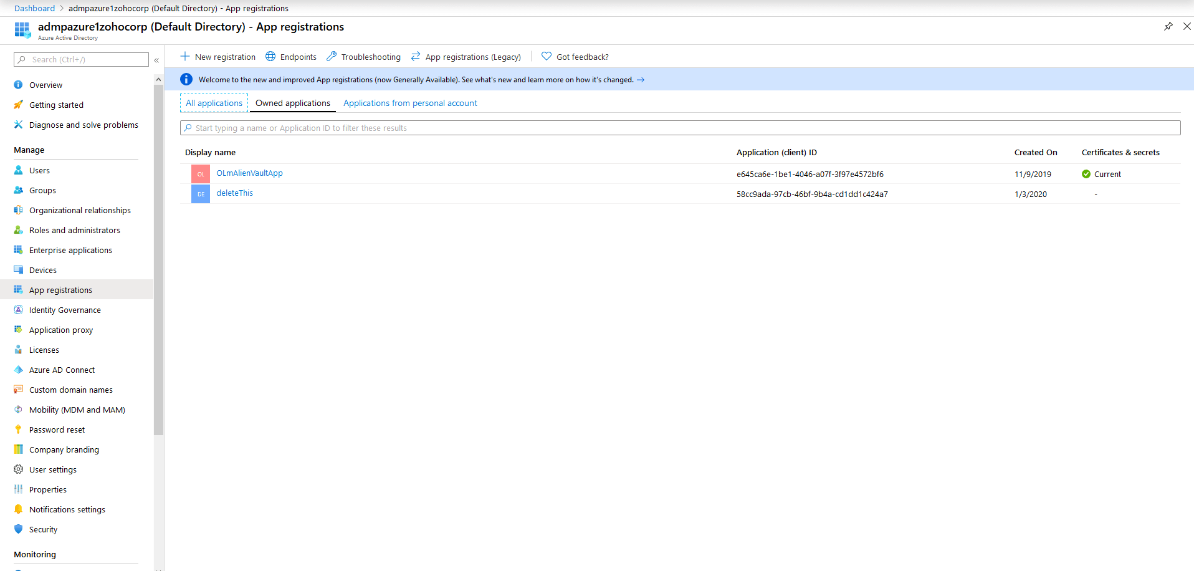Click Application (client) ID column header
This screenshot has height=571, width=1194.
[x=776, y=152]
